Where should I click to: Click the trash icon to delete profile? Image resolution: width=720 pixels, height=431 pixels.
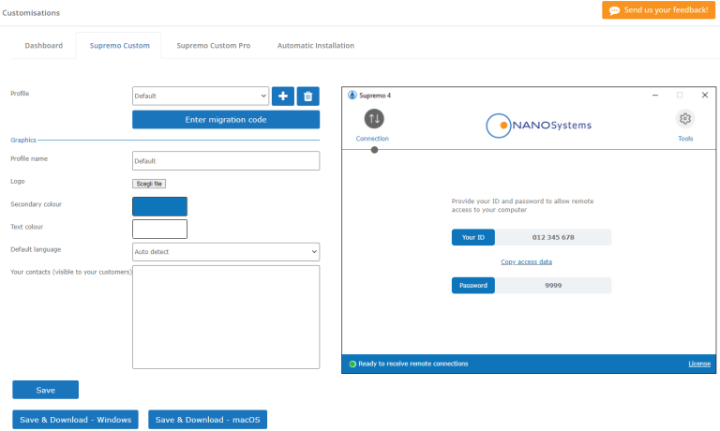click(308, 96)
